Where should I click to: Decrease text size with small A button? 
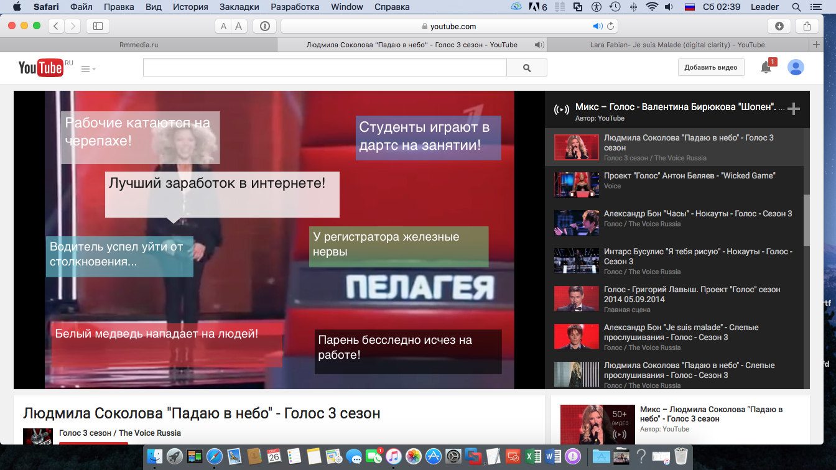(x=223, y=26)
